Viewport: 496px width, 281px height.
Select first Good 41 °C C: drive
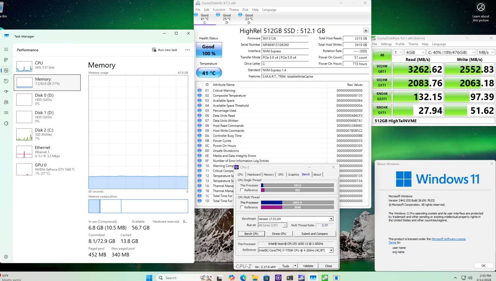point(204,18)
